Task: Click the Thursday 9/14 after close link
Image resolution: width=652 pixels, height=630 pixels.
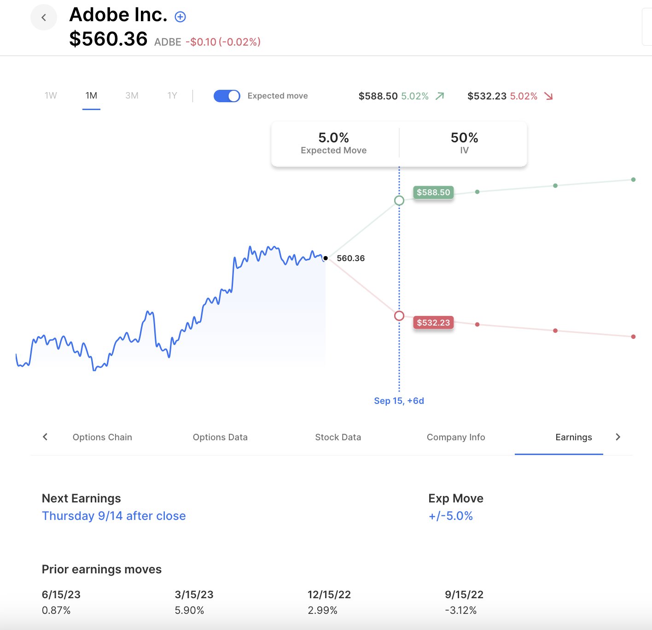Action: tap(114, 516)
